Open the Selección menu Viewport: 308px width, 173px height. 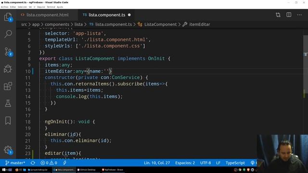tap(22, 7)
